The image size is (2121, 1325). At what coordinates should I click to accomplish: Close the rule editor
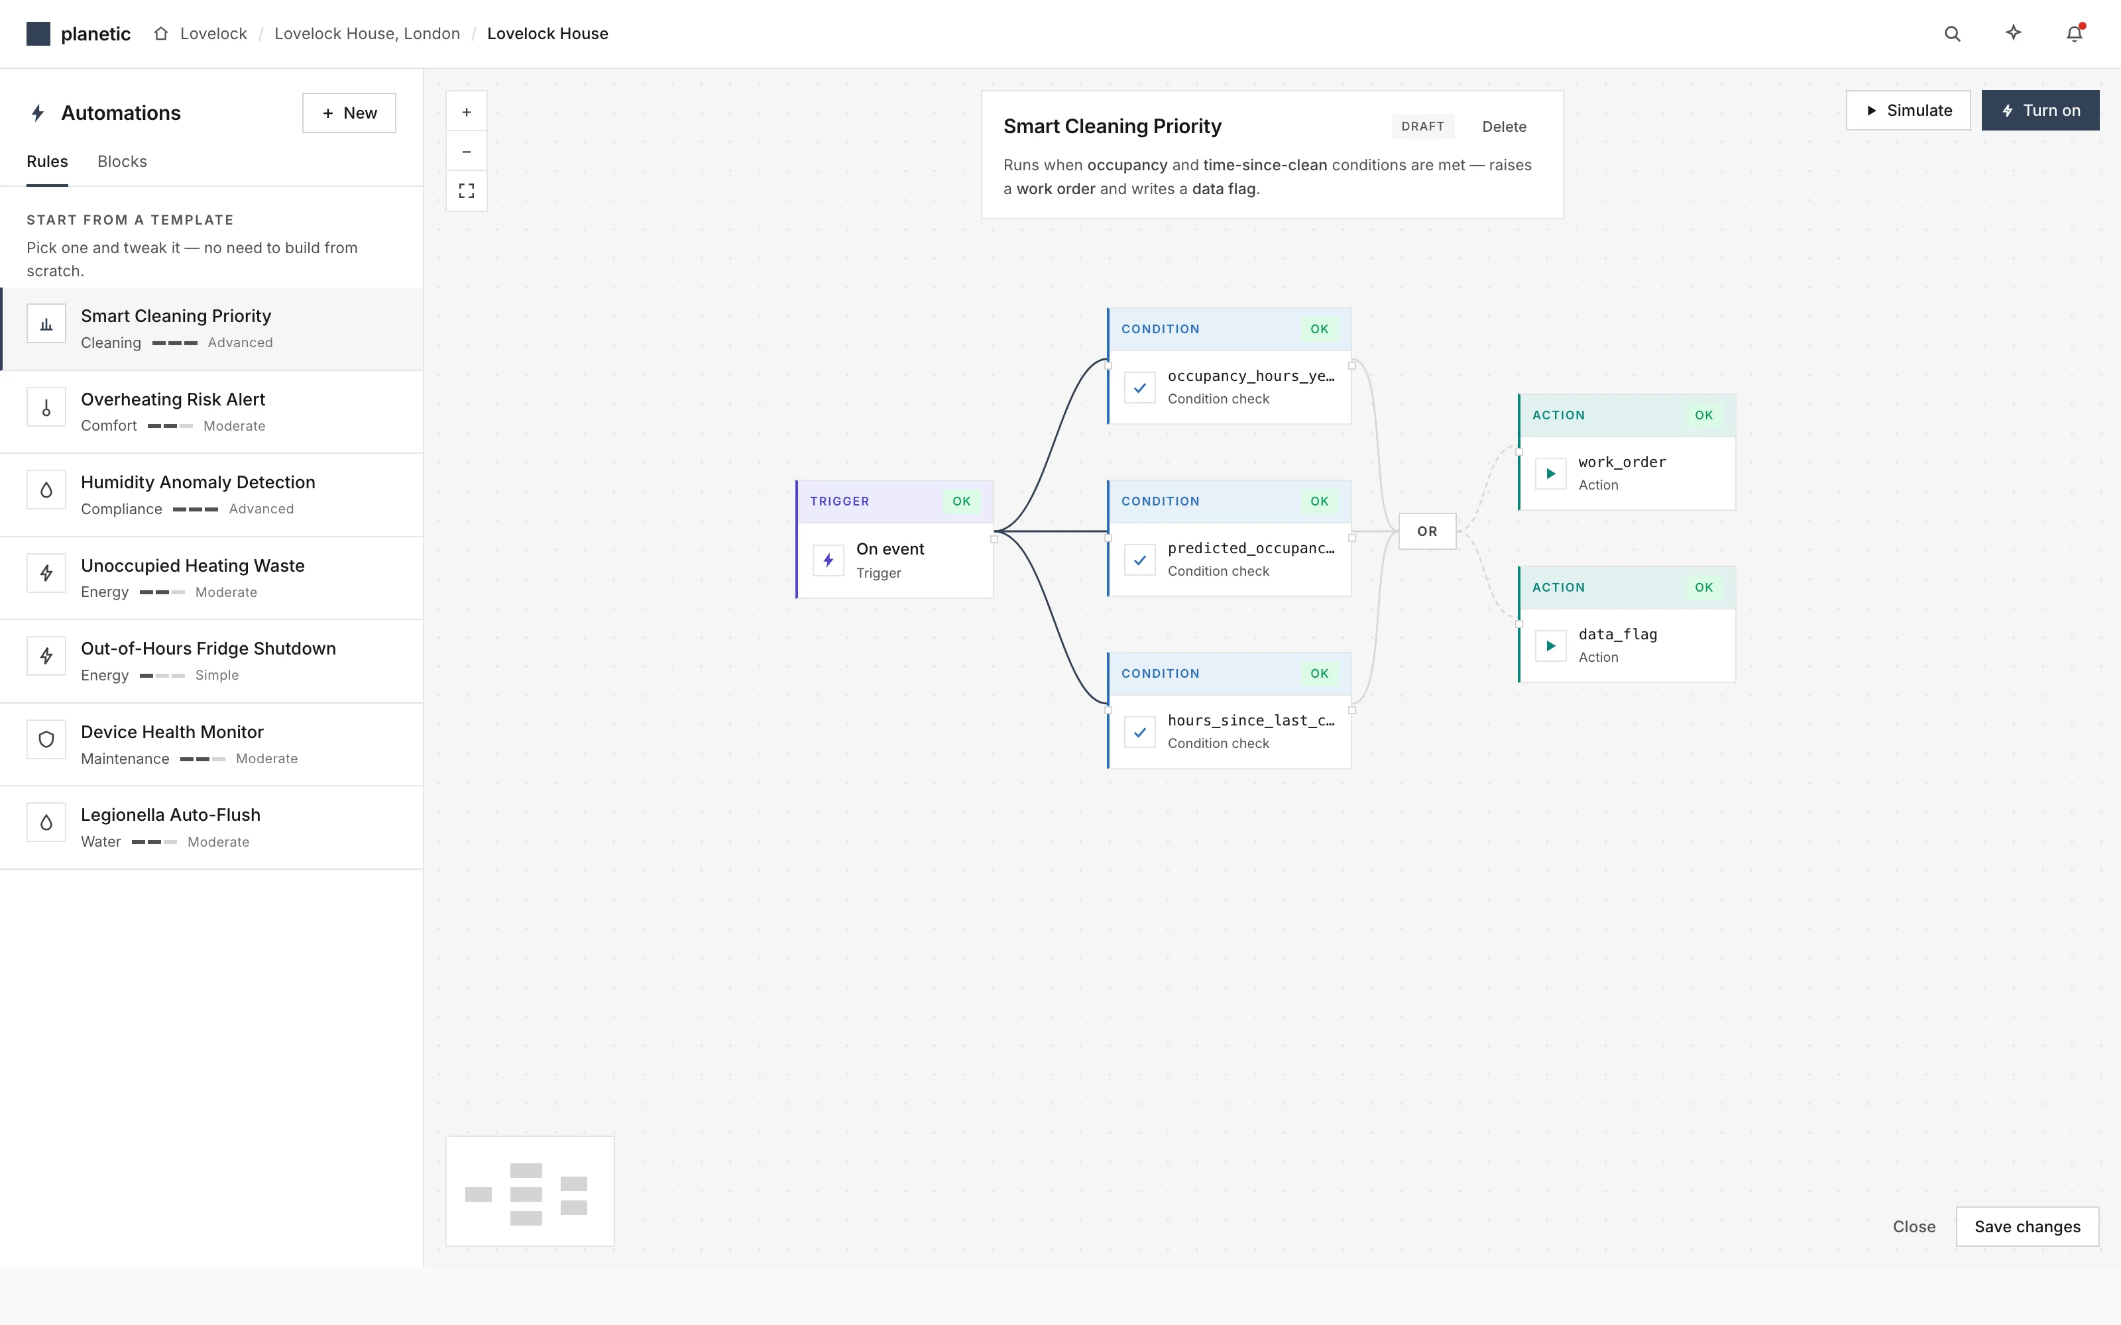point(1914,1226)
